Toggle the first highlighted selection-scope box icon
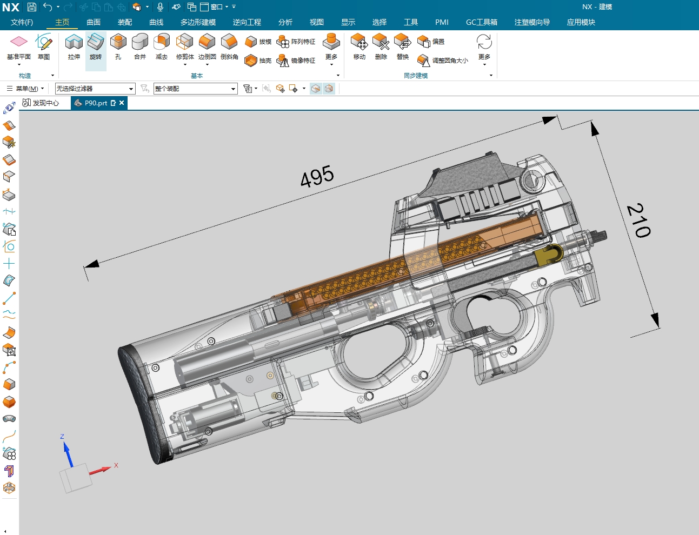 [316, 88]
